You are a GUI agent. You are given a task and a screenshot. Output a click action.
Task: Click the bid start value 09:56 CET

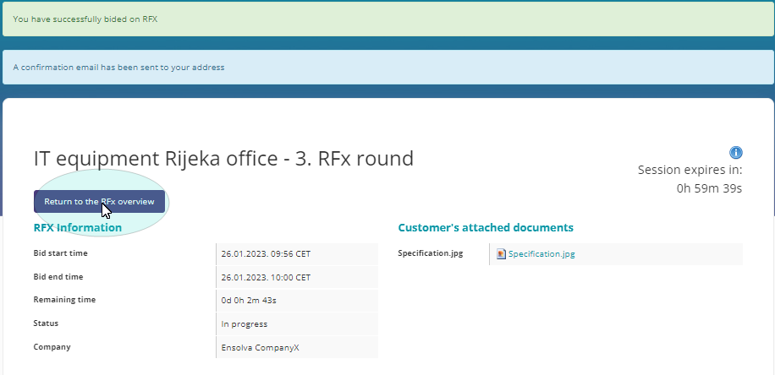266,253
